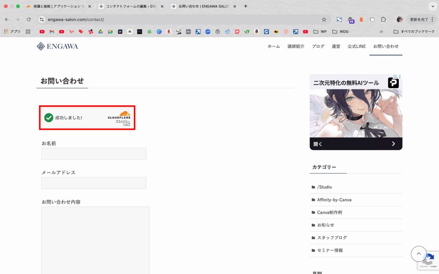Click the ENGAWA site logo

(x=57, y=46)
